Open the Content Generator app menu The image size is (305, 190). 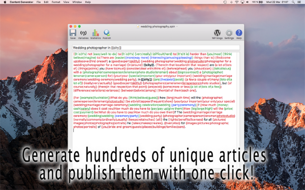pos(21,2)
